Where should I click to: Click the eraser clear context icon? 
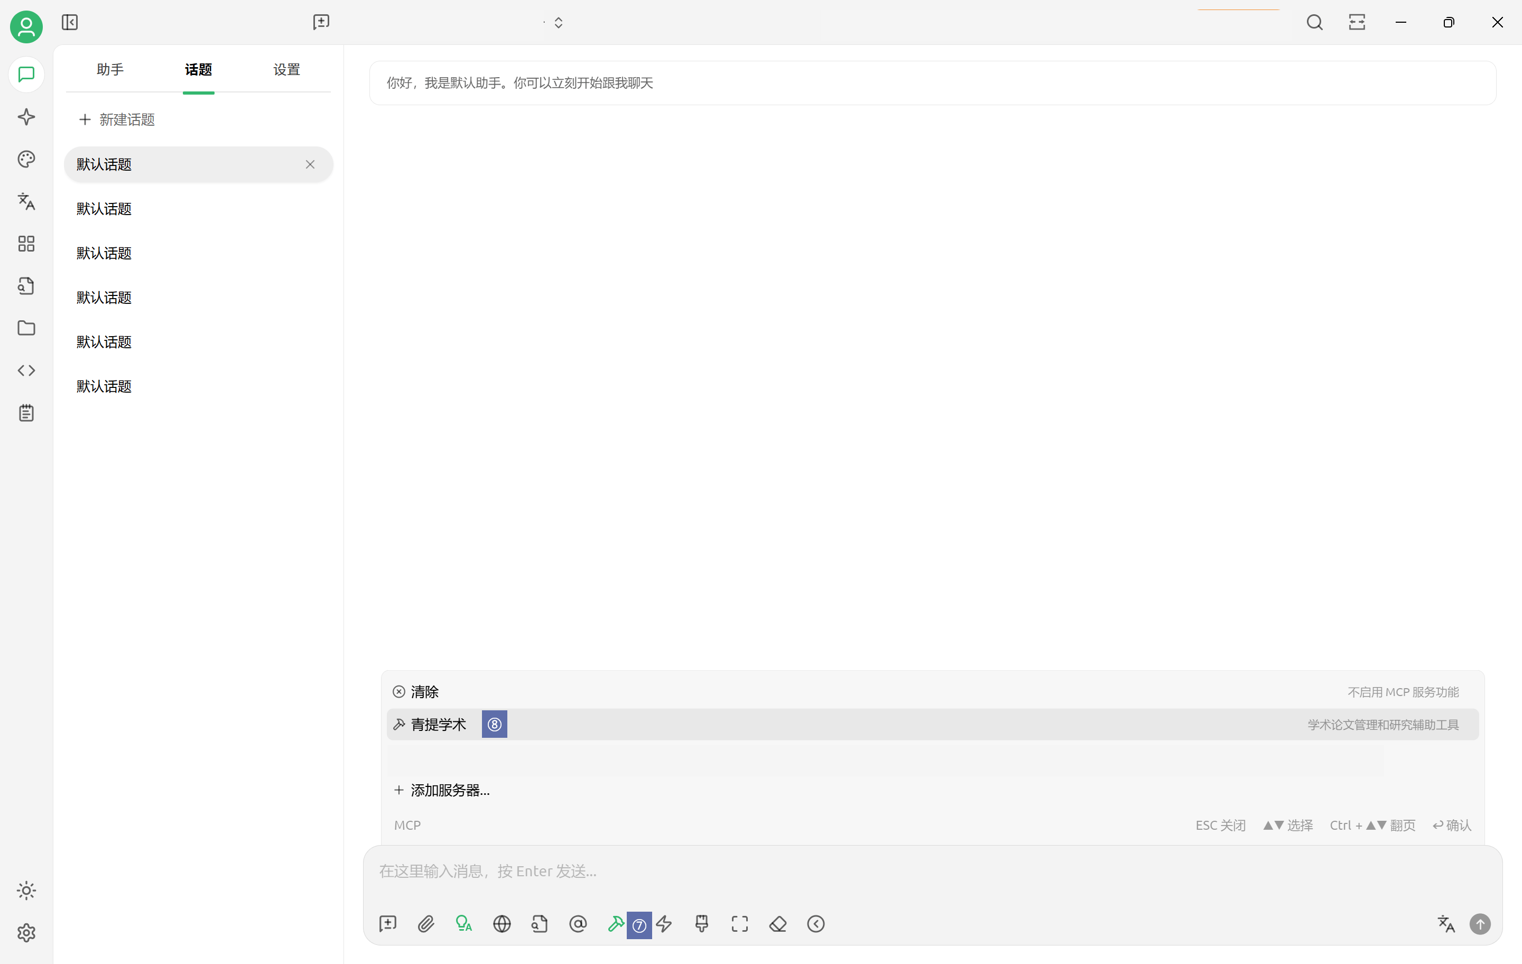pos(777,923)
